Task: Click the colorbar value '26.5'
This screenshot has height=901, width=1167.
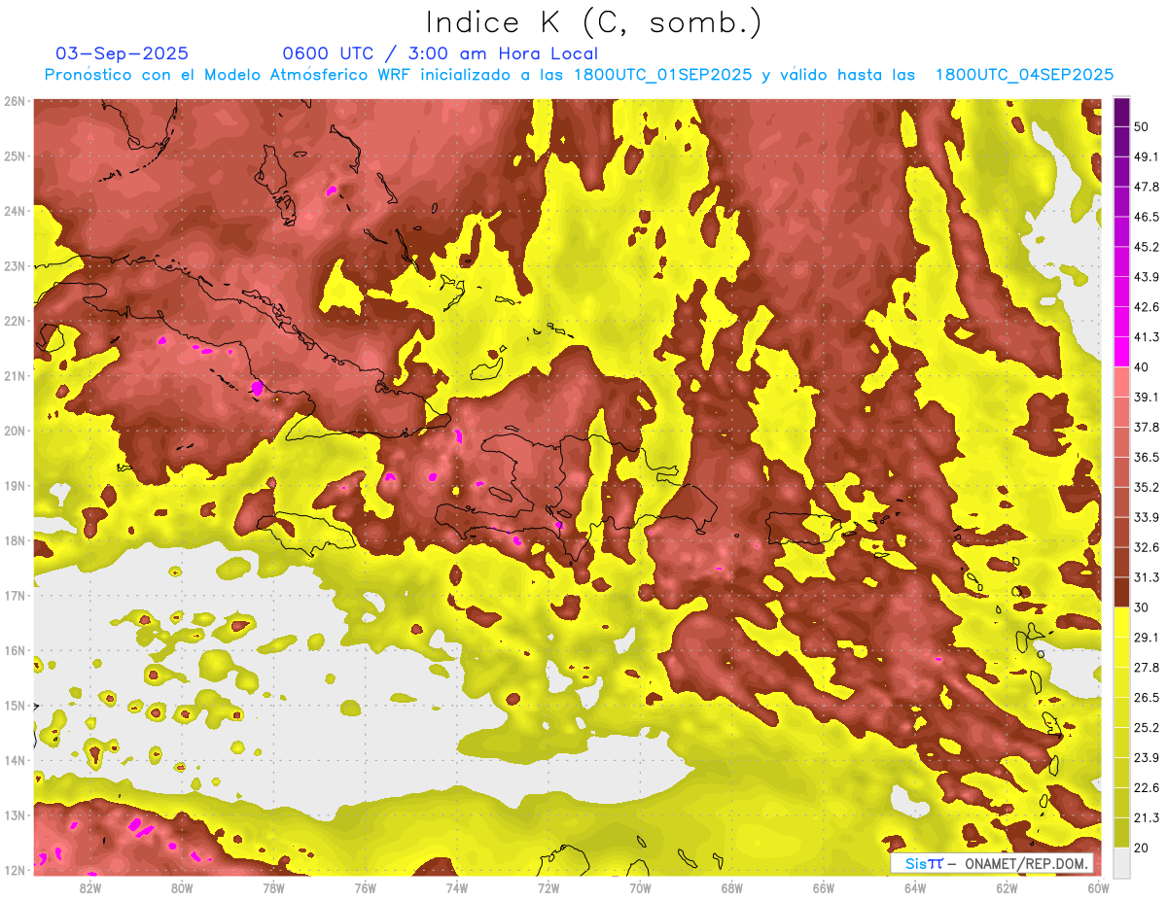Action: pos(1146,698)
